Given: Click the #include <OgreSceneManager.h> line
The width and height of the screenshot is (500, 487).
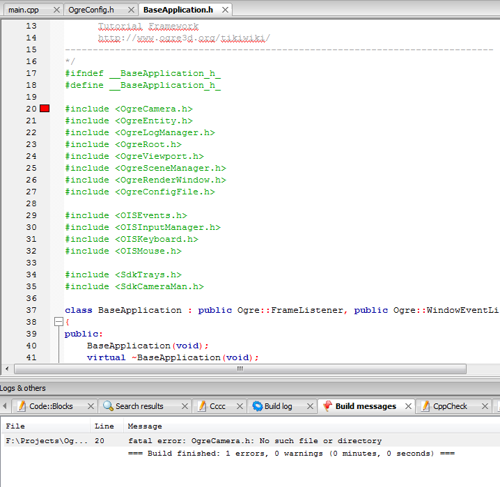Looking at the screenshot, I should click(146, 168).
